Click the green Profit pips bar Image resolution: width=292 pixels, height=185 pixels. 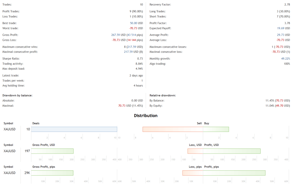[234, 173]
